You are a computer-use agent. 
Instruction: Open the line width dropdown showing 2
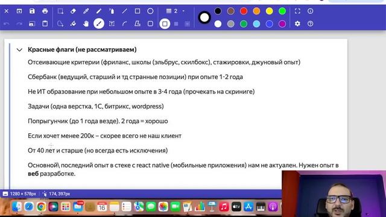pos(176,11)
